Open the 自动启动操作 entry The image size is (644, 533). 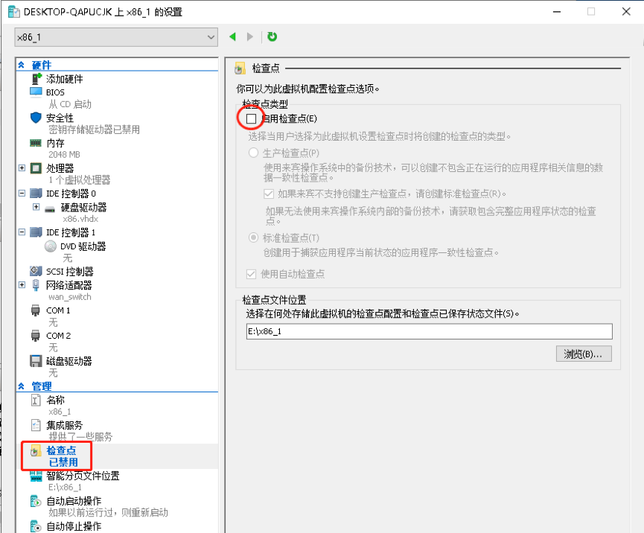(x=74, y=501)
